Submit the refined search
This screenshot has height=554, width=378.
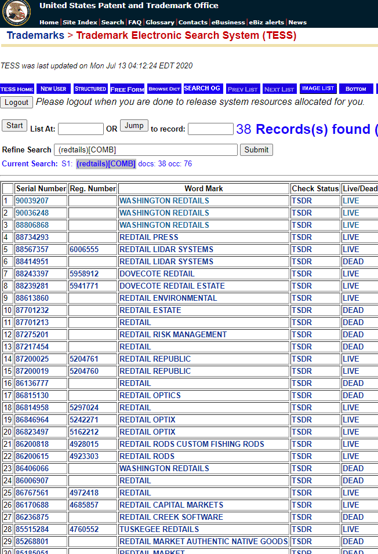pos(256,150)
